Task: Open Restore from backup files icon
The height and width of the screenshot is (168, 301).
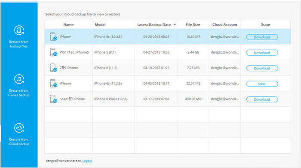Action: [x=19, y=30]
